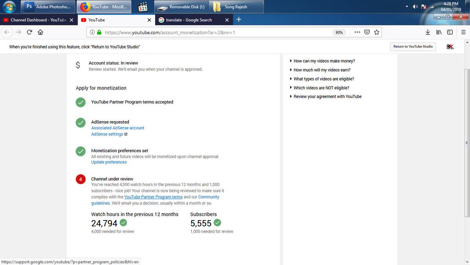Open page actions three-dot menu
The height and width of the screenshot is (265, 470).
coord(357,32)
